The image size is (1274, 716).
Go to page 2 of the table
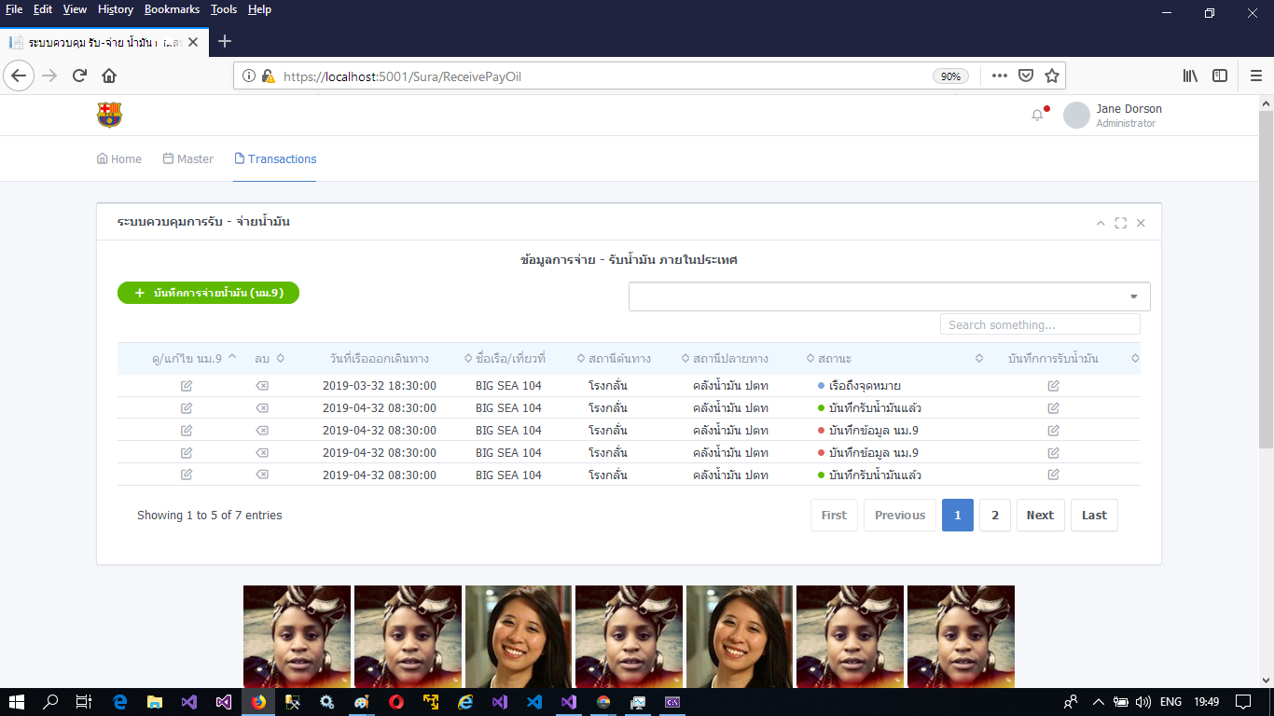coord(995,516)
